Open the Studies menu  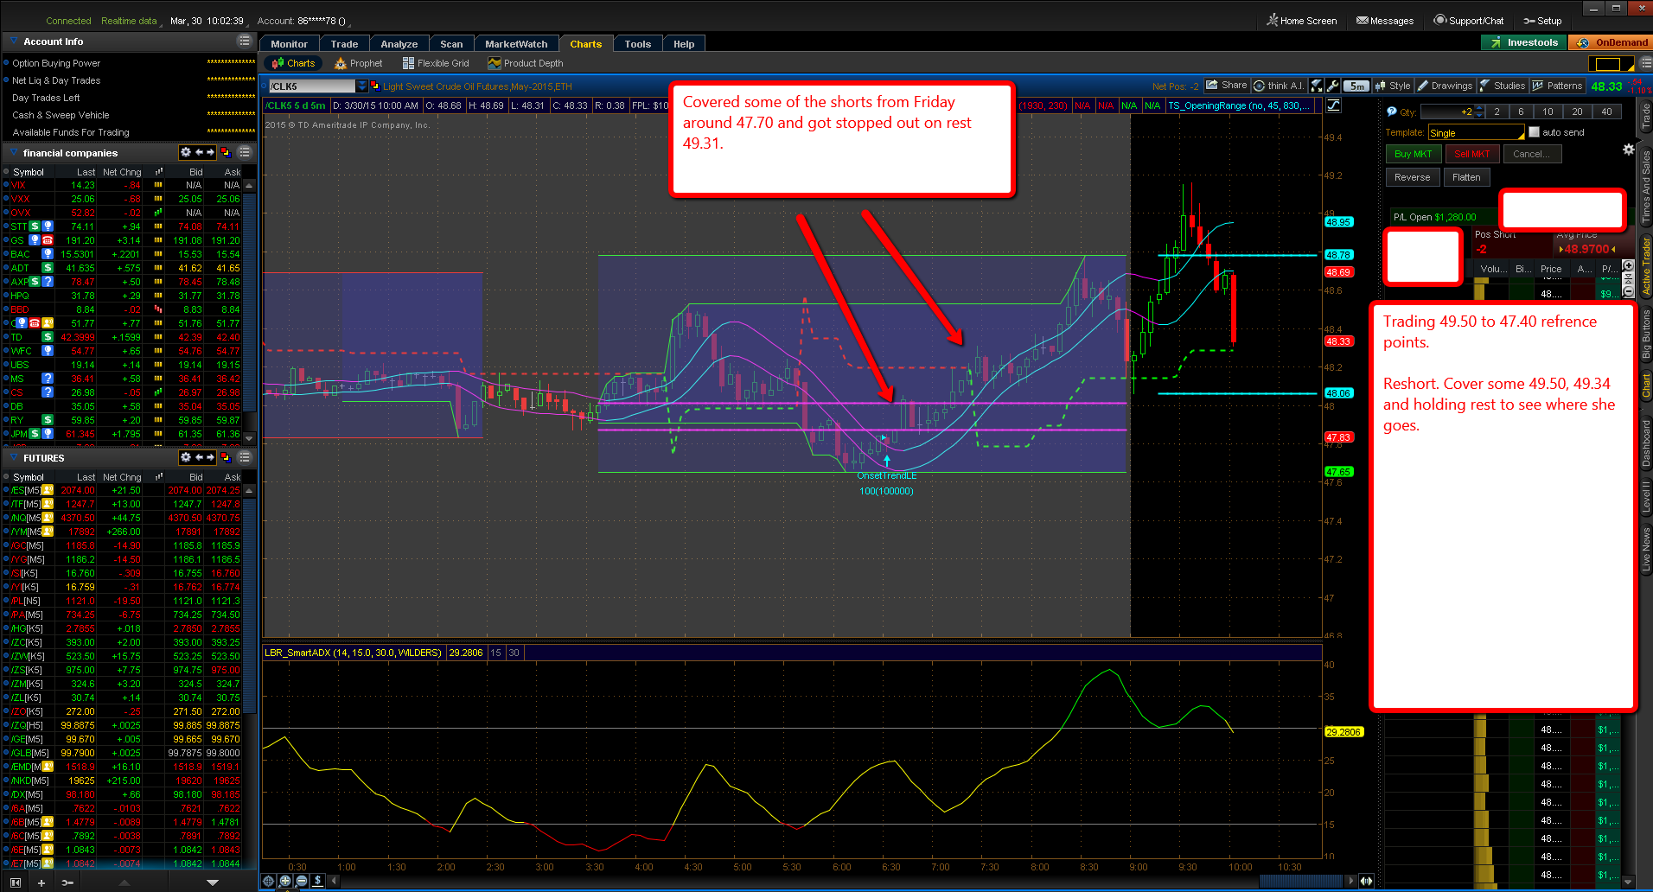[1503, 86]
